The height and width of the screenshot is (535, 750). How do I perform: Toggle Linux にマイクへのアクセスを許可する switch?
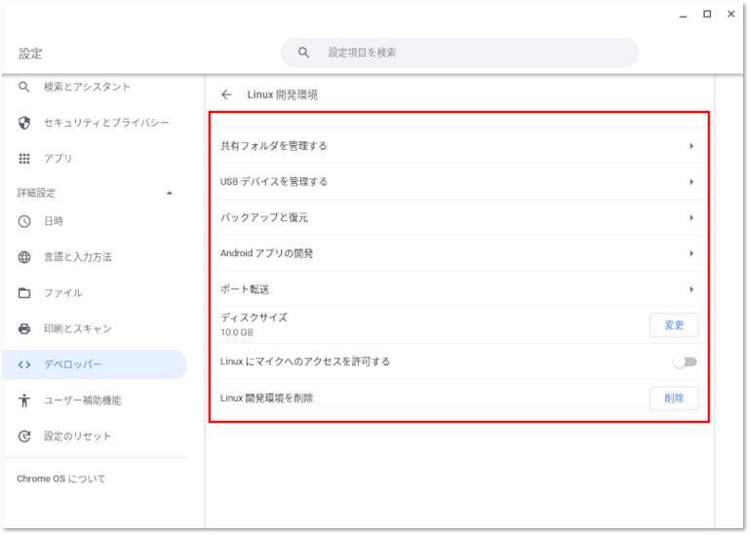click(685, 362)
